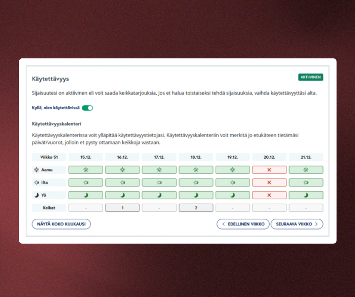Viewport: 355px width, 297px height.
Task: Open the Keikat cell showing 2 gigs
Action: (x=196, y=208)
